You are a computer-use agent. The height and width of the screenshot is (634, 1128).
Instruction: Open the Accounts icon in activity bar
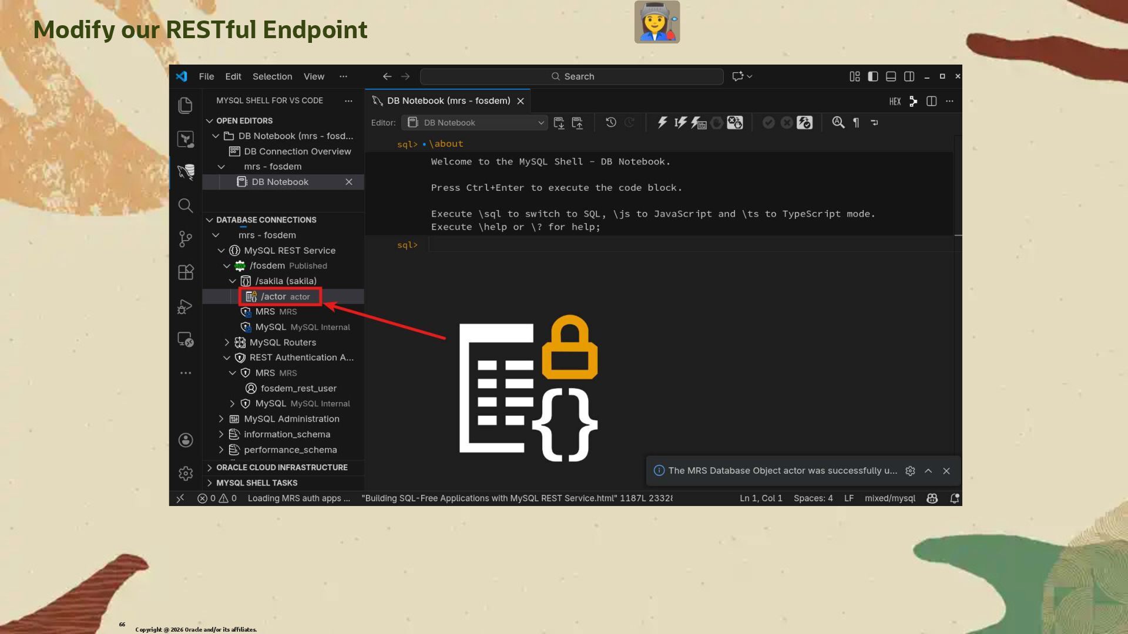(186, 440)
